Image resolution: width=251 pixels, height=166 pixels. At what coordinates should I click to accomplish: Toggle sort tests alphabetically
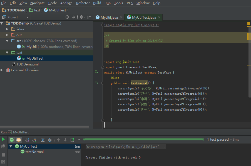(x=27, y=140)
